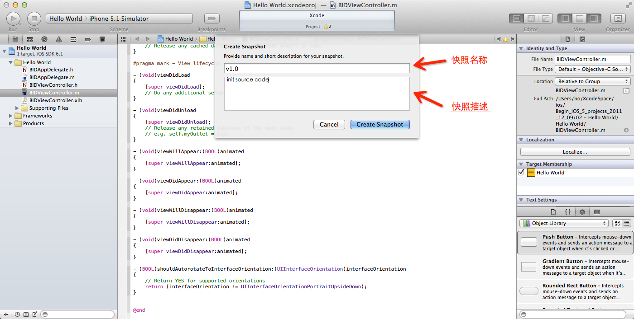634x319 pixels.
Task: Open the Debug navigator
Action: click(73, 39)
